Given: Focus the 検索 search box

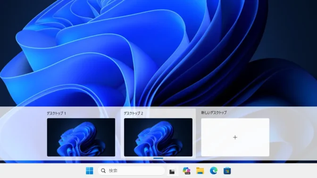Looking at the screenshot, I should (131, 171).
